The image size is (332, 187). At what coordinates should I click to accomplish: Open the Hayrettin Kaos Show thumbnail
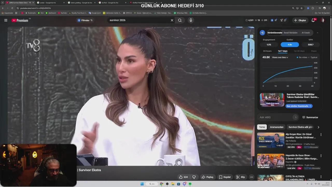click(271, 161)
